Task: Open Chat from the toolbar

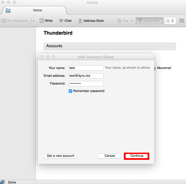Action: click(x=65, y=21)
